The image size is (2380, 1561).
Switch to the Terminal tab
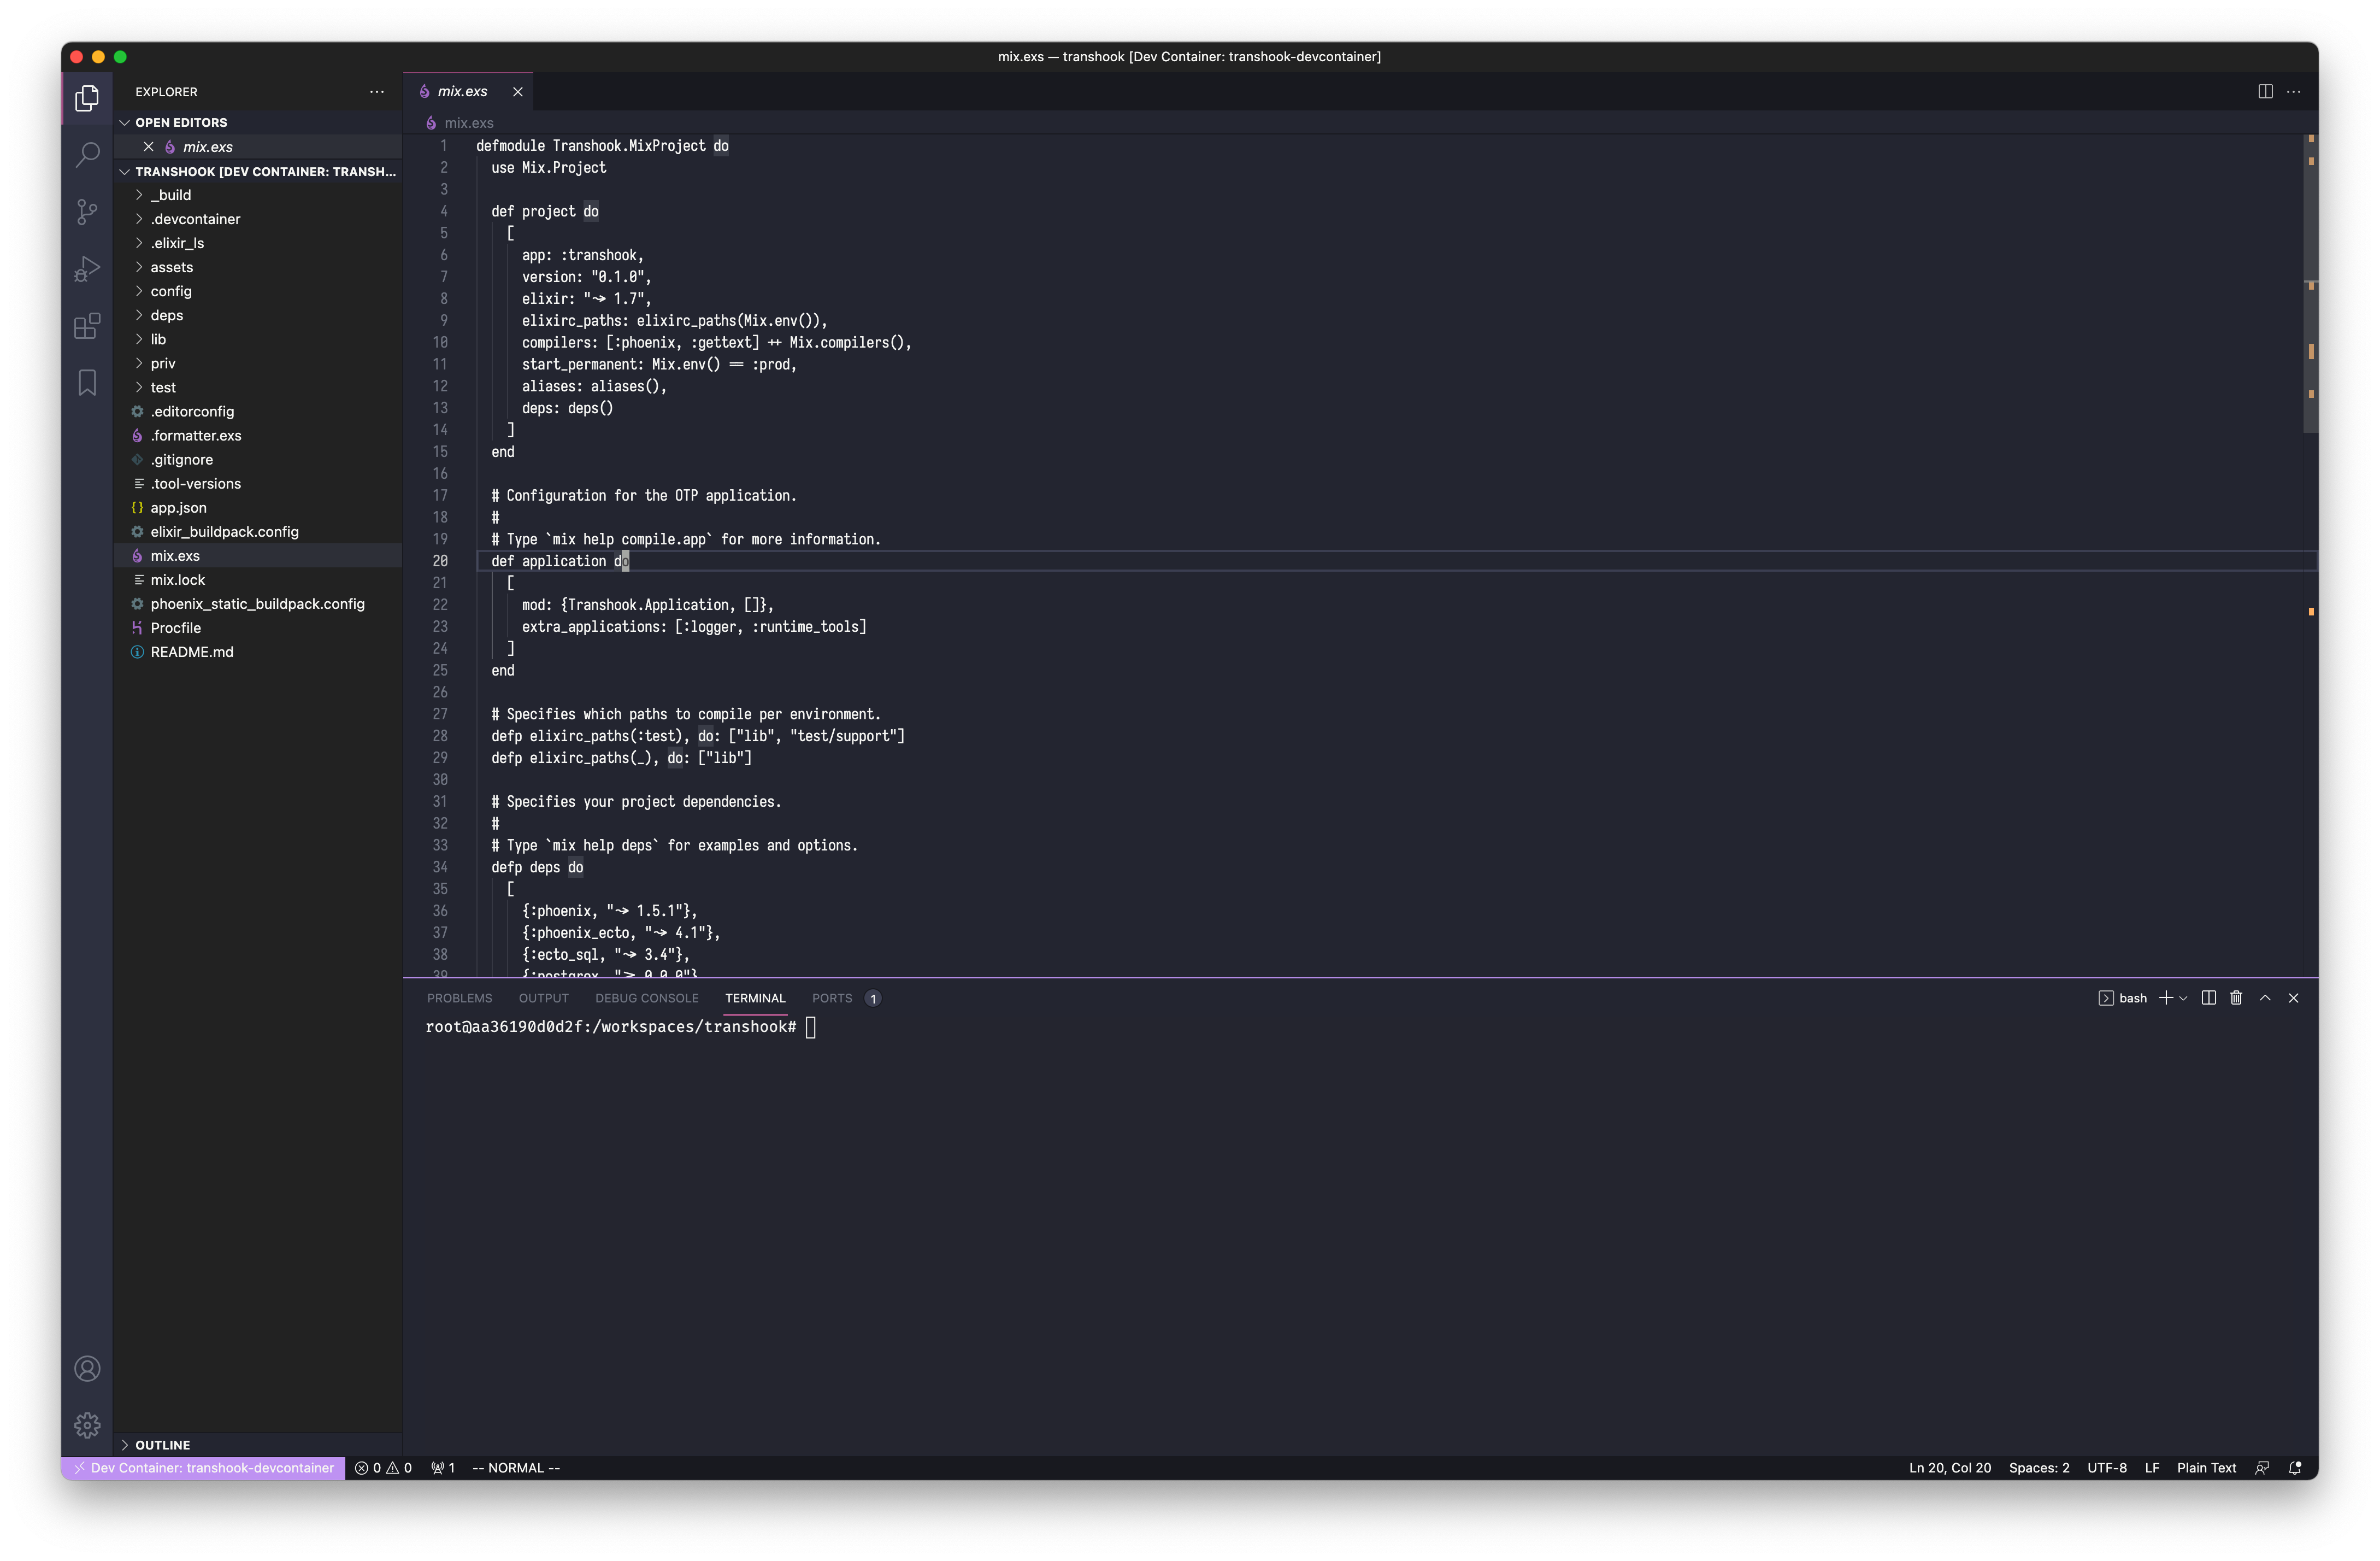(x=755, y=999)
